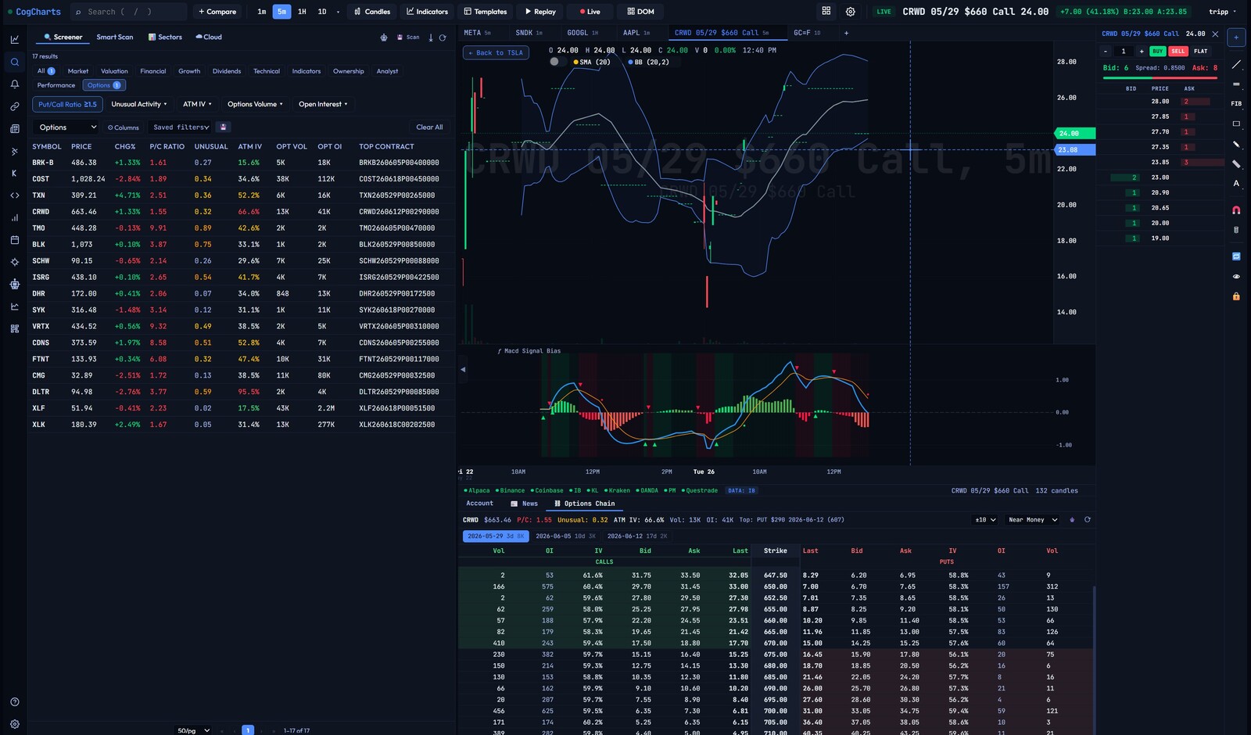Image resolution: width=1251 pixels, height=735 pixels.
Task: Click the blue sync drawings icon
Action: tap(1236, 256)
